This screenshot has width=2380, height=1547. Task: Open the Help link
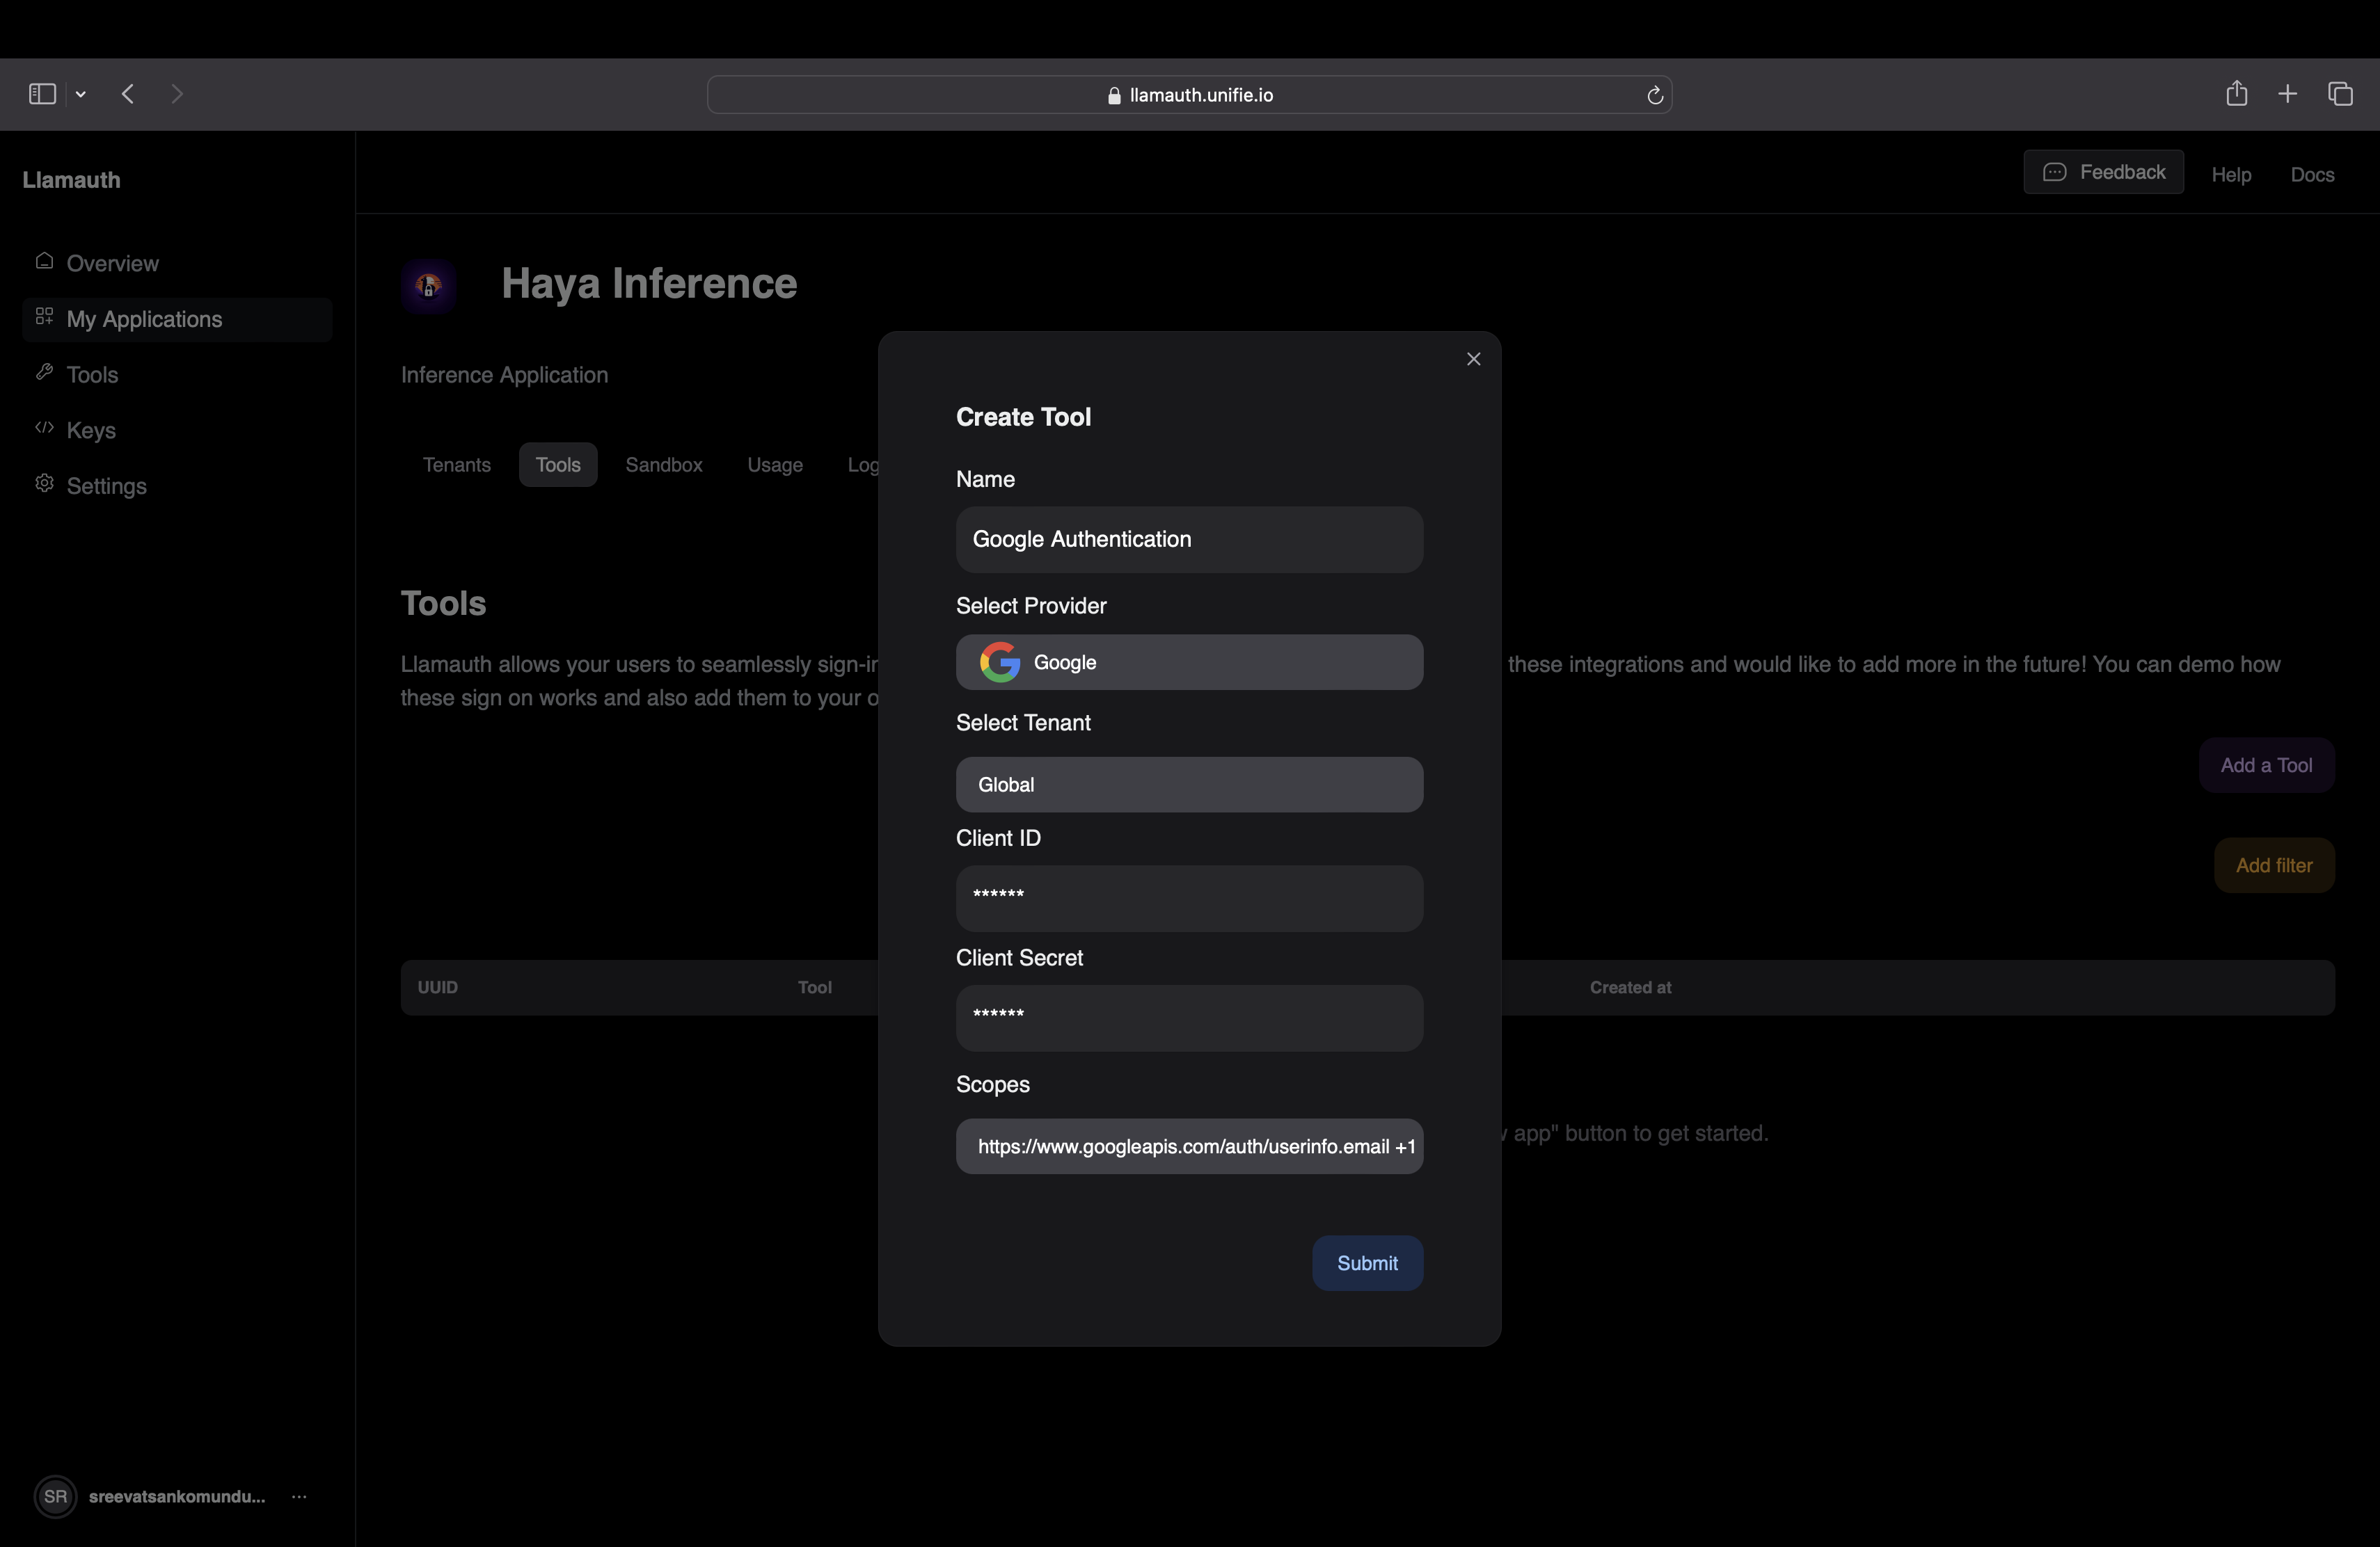coord(2231,175)
